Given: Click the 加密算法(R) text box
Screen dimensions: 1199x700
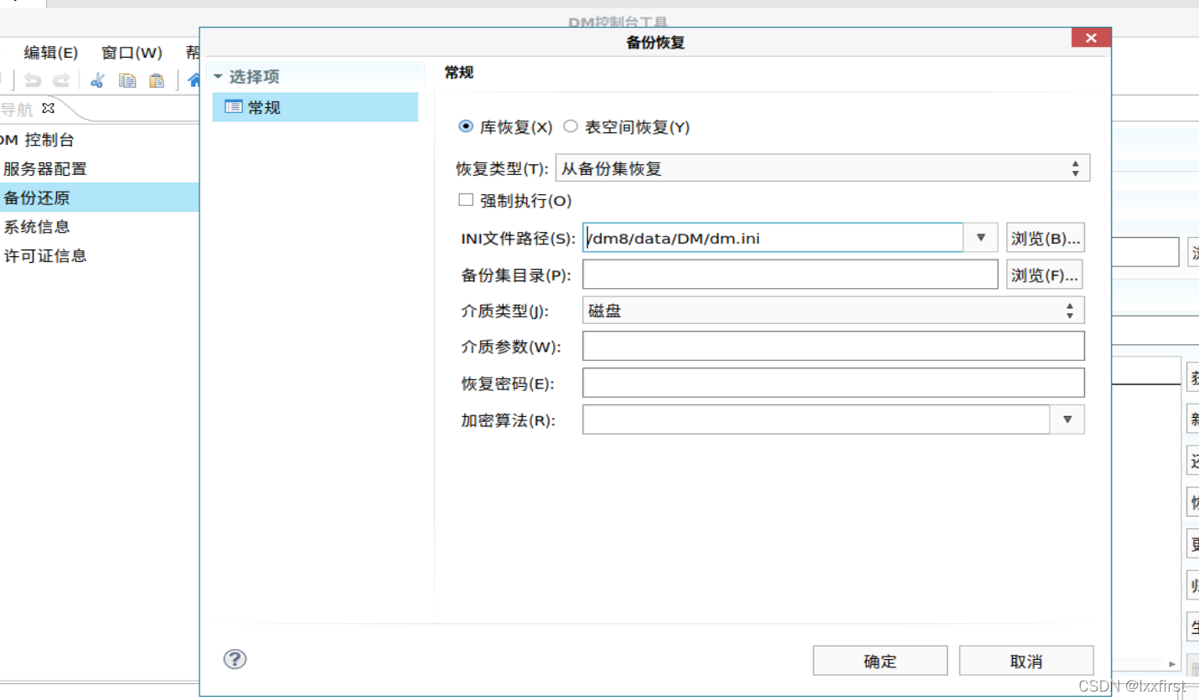Looking at the screenshot, I should pos(816,419).
